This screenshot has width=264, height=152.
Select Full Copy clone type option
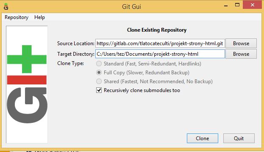[99, 73]
